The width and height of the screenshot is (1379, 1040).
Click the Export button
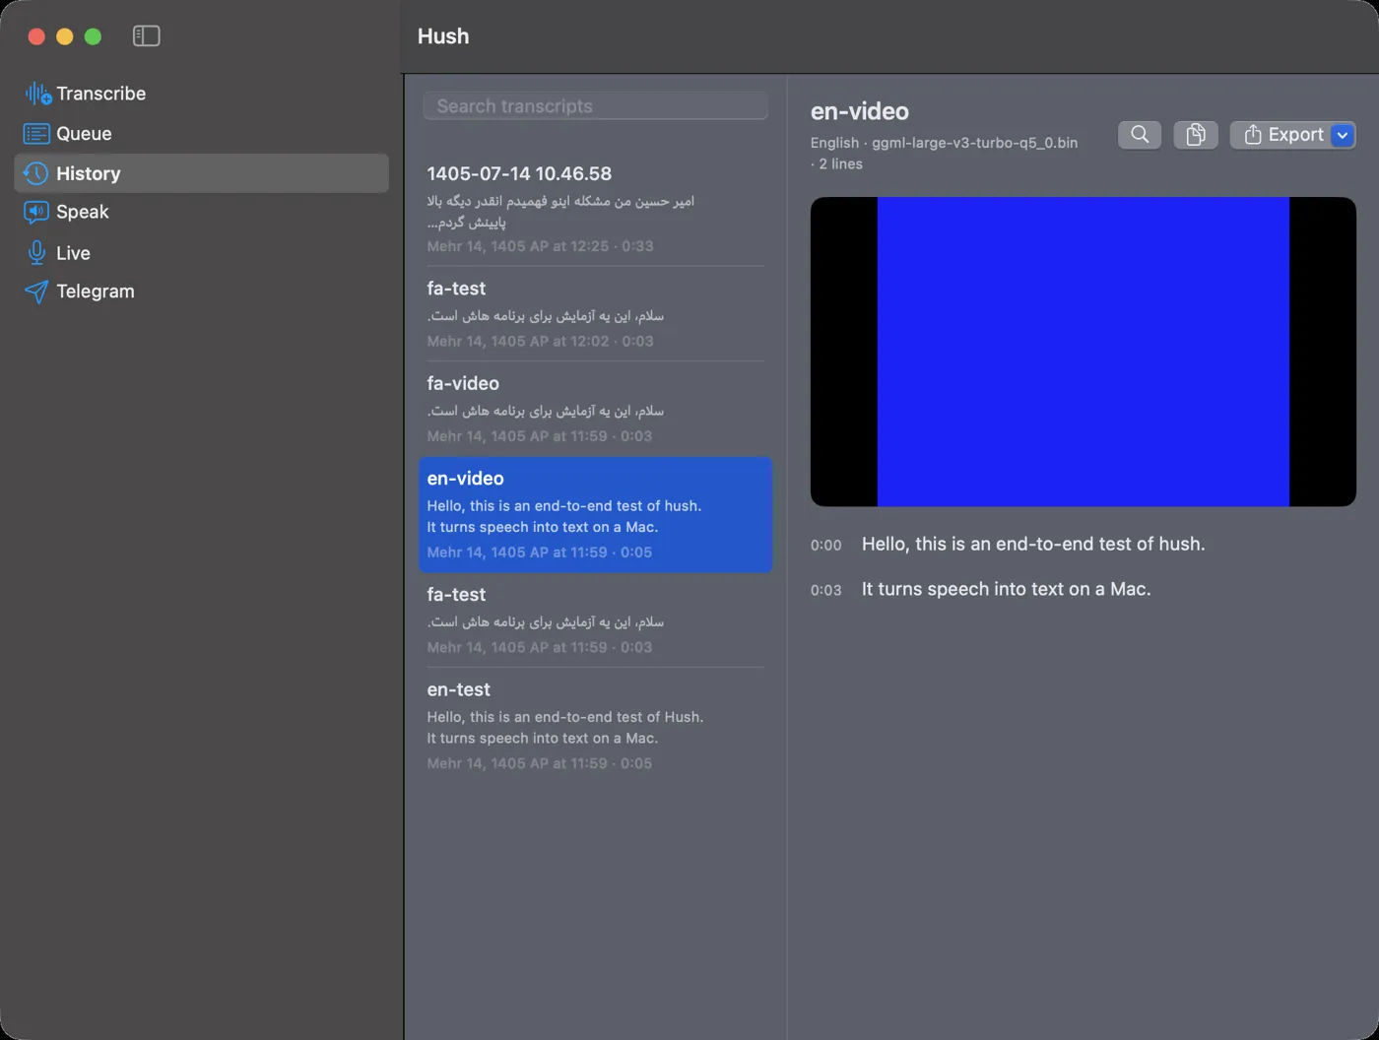pos(1282,135)
